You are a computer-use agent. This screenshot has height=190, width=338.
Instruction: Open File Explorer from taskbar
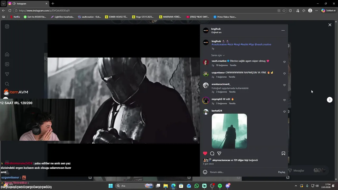tap(166, 186)
